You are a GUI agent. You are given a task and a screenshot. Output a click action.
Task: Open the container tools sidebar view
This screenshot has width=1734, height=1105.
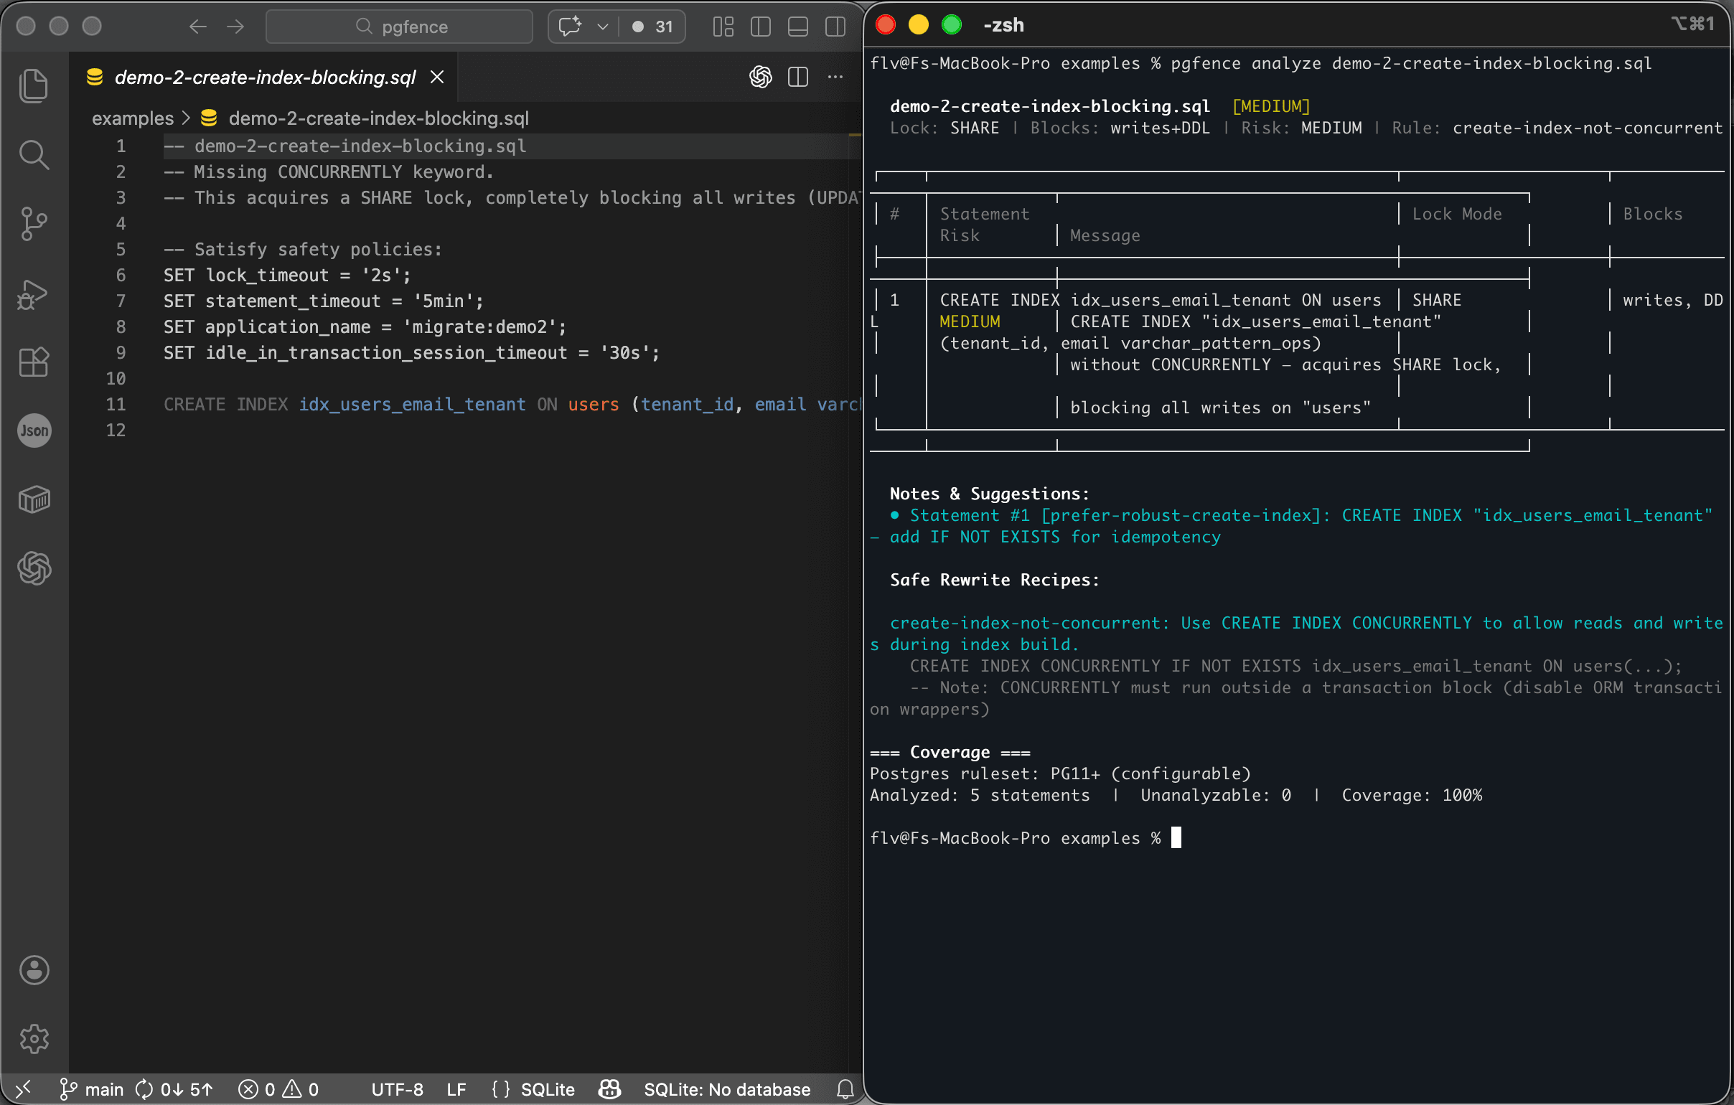pos(34,499)
